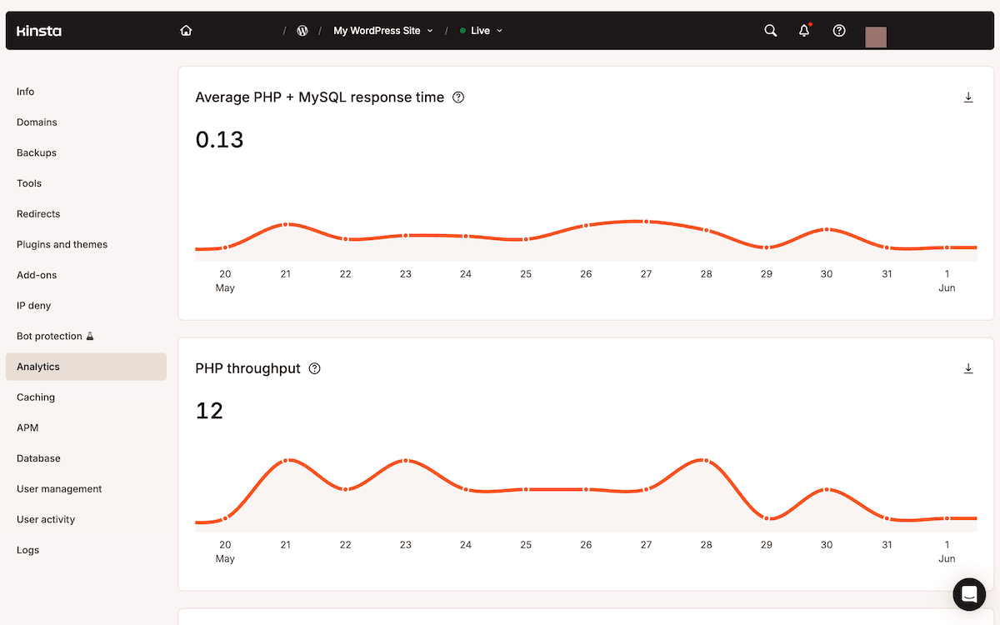Click the May 21 point on PHP throughput chart
1000x625 pixels.
tap(285, 460)
